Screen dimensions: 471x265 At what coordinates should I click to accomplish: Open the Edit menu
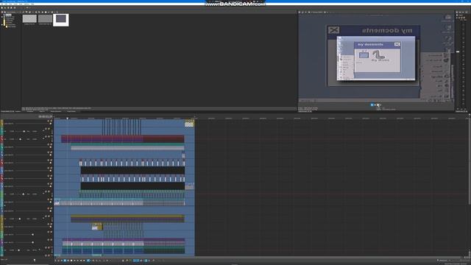click(x=6, y=4)
